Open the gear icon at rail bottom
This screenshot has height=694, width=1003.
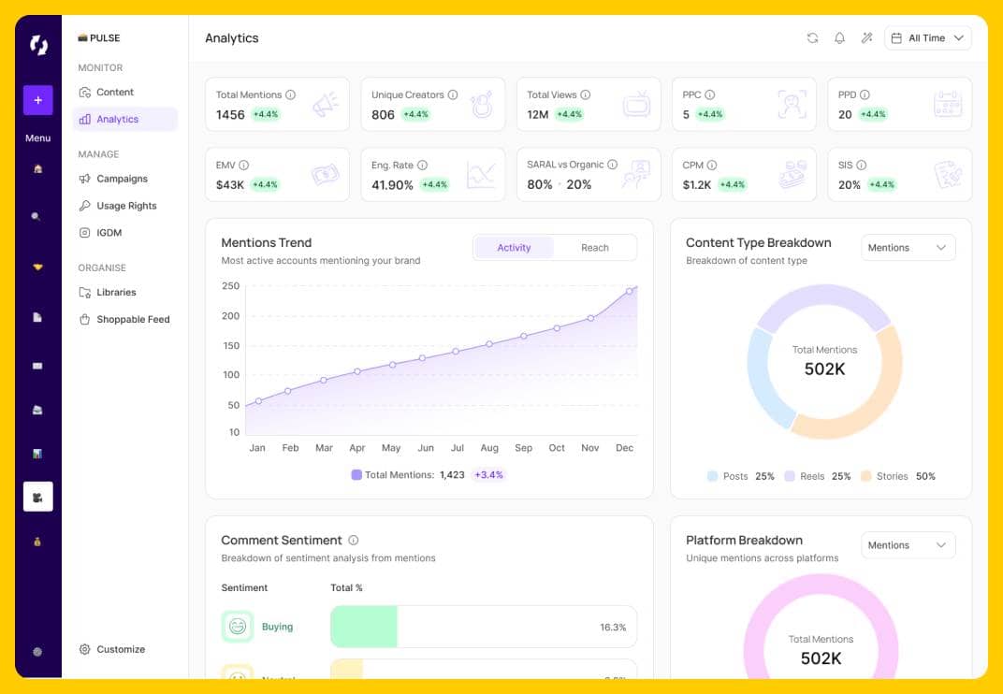coord(37,652)
